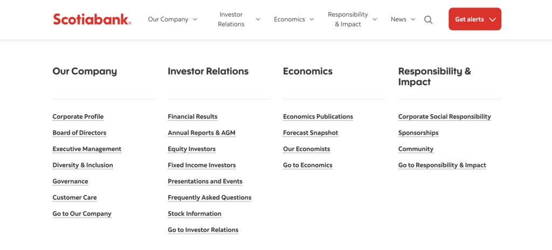Expand the News nav chevron

[x=413, y=19]
